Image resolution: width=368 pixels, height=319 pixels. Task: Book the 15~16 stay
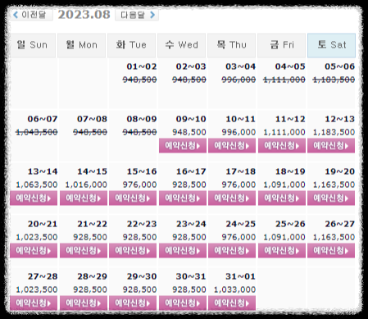point(133,198)
